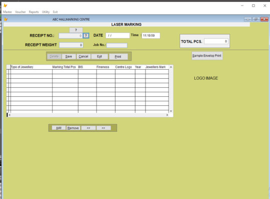Maximize the main application window
The width and height of the screenshot is (270, 199).
253,6
